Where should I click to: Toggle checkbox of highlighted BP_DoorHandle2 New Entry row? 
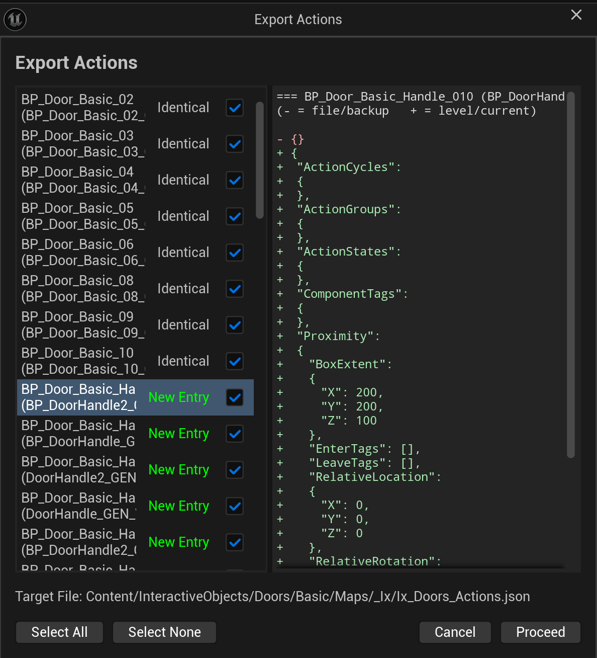(235, 397)
